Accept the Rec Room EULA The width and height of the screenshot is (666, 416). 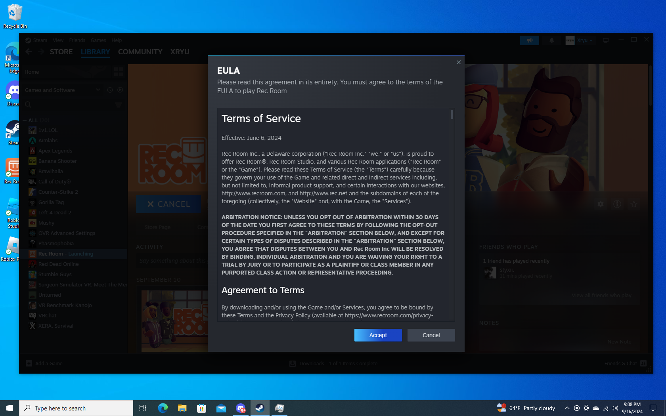(x=378, y=335)
